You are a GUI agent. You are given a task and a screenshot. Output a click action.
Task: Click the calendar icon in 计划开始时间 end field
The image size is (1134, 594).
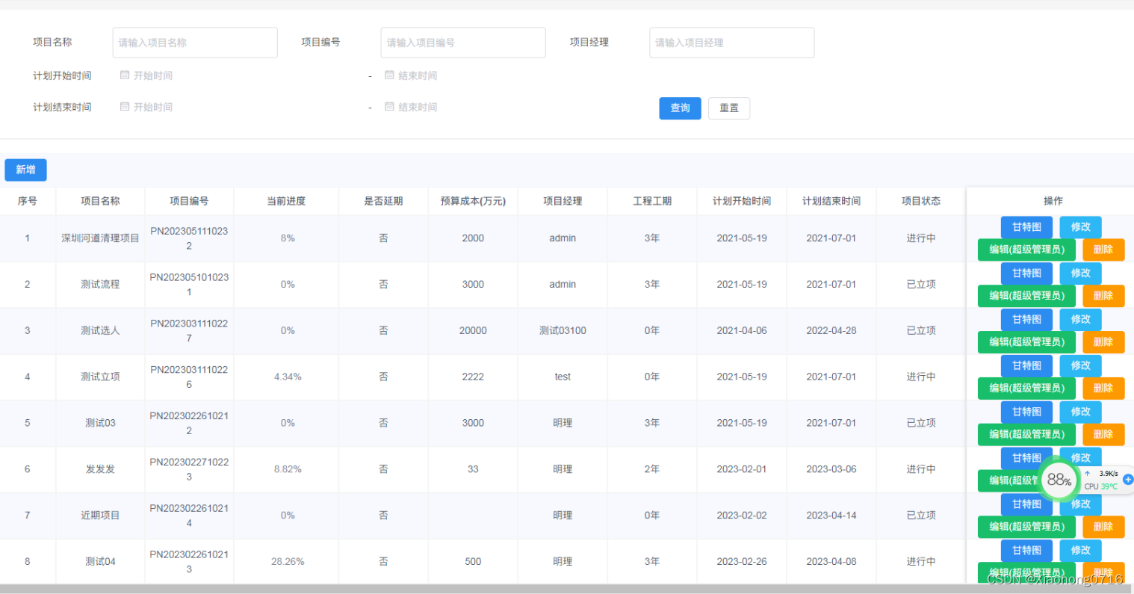[389, 75]
